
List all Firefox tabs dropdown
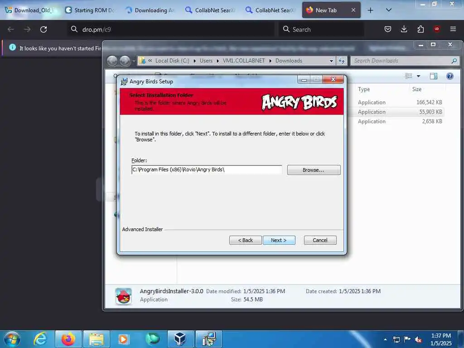tap(388, 10)
